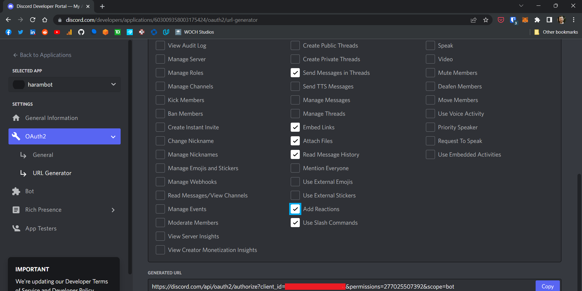Navigate back in browser history
This screenshot has width=582, height=291.
coord(8,20)
